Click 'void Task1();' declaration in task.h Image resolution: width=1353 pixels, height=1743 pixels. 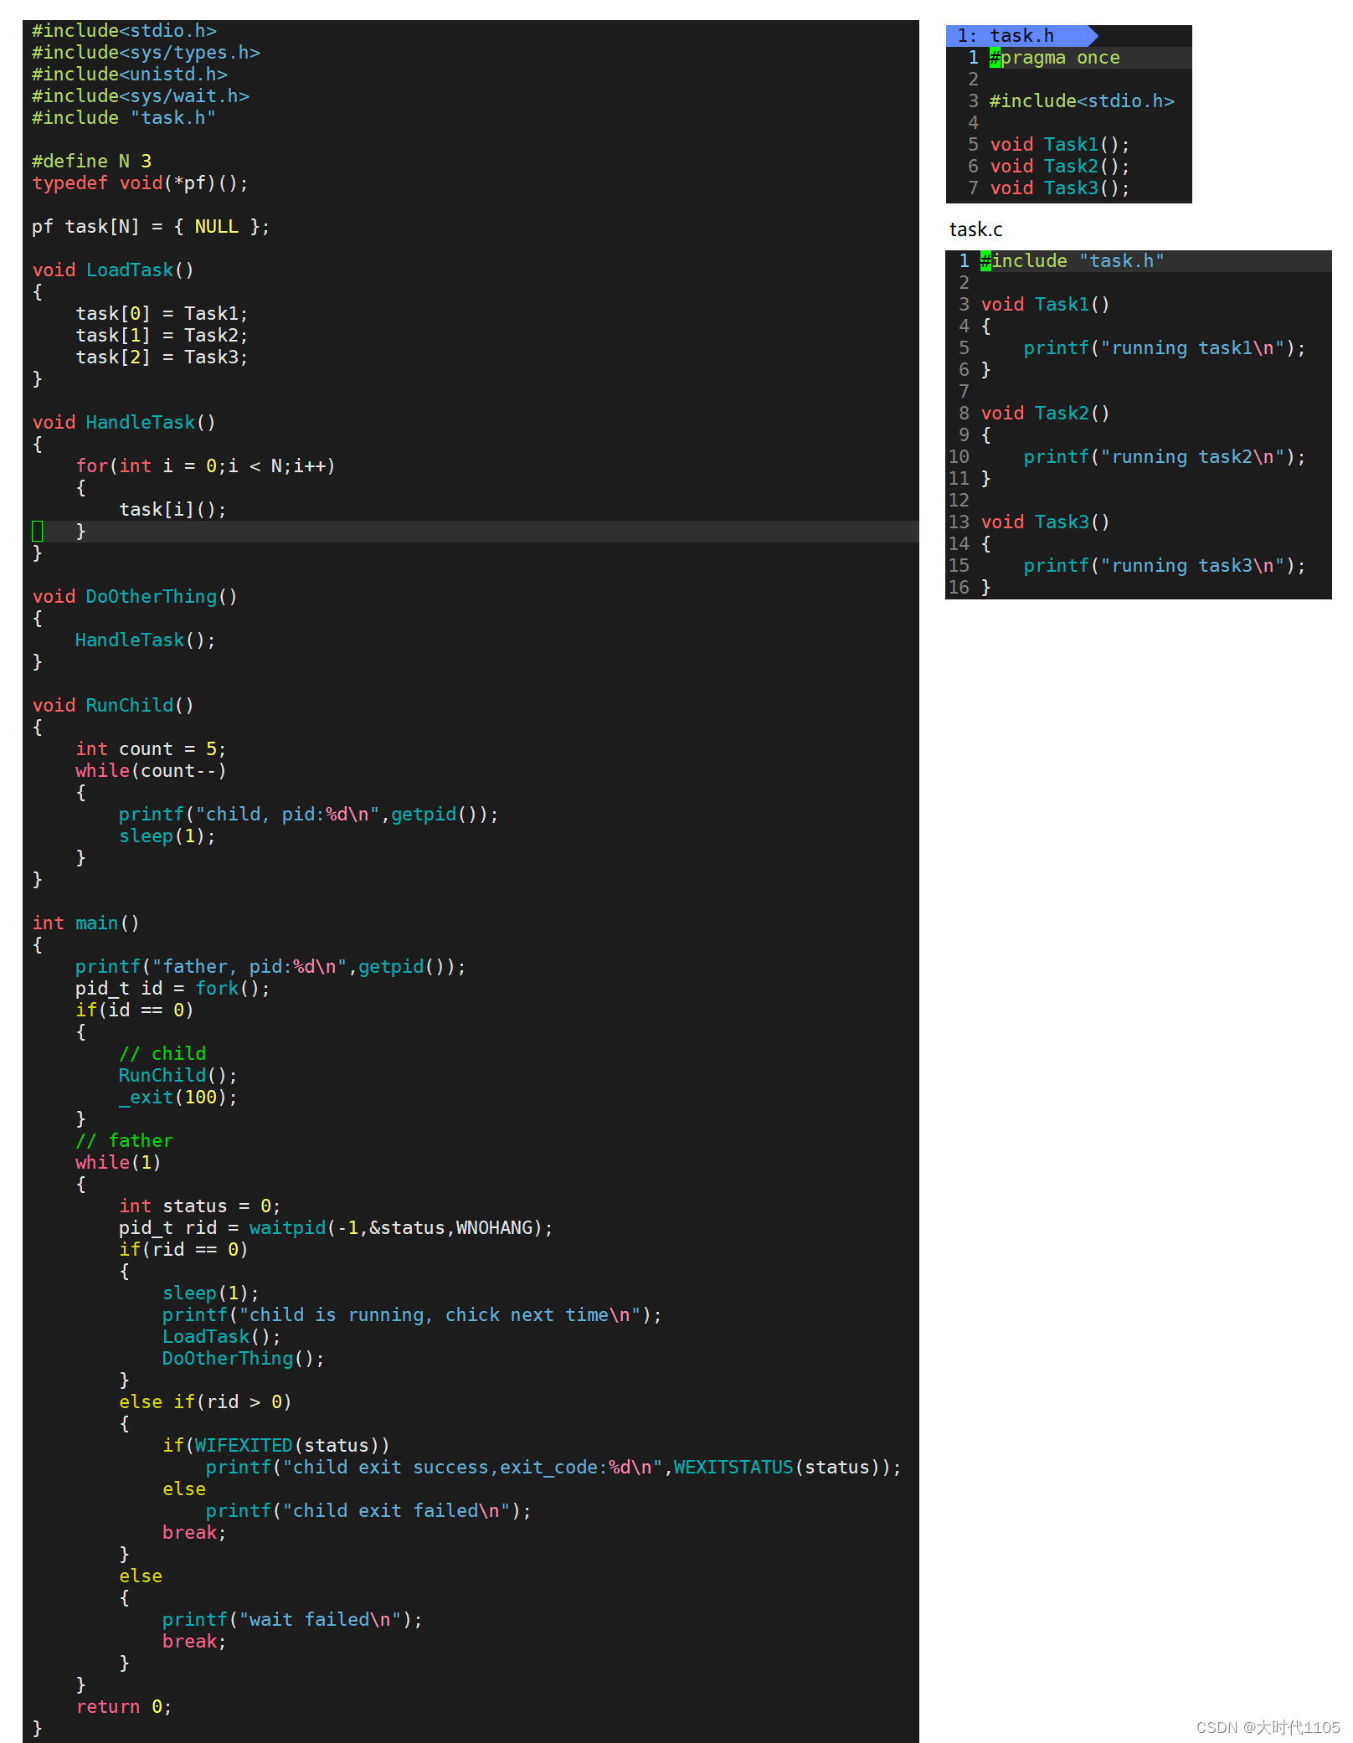(x=1060, y=145)
